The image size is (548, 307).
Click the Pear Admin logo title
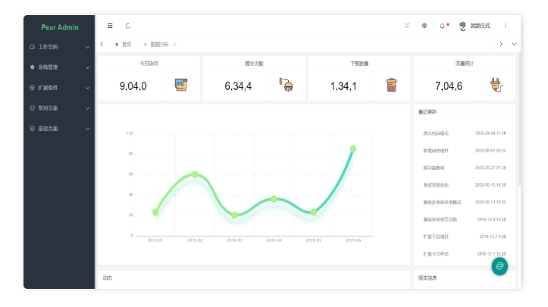(59, 26)
